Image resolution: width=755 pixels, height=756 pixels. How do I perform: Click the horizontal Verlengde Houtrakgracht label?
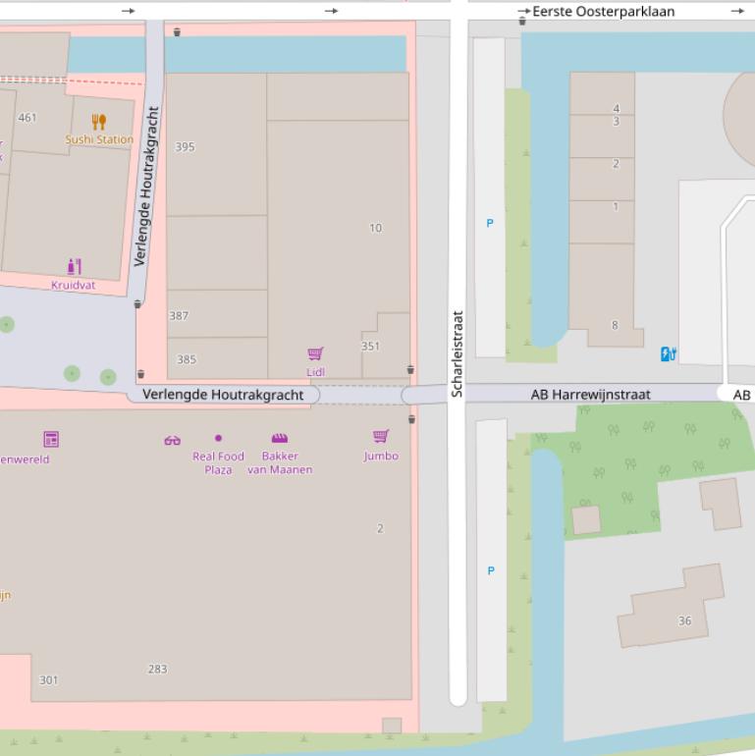tap(223, 395)
